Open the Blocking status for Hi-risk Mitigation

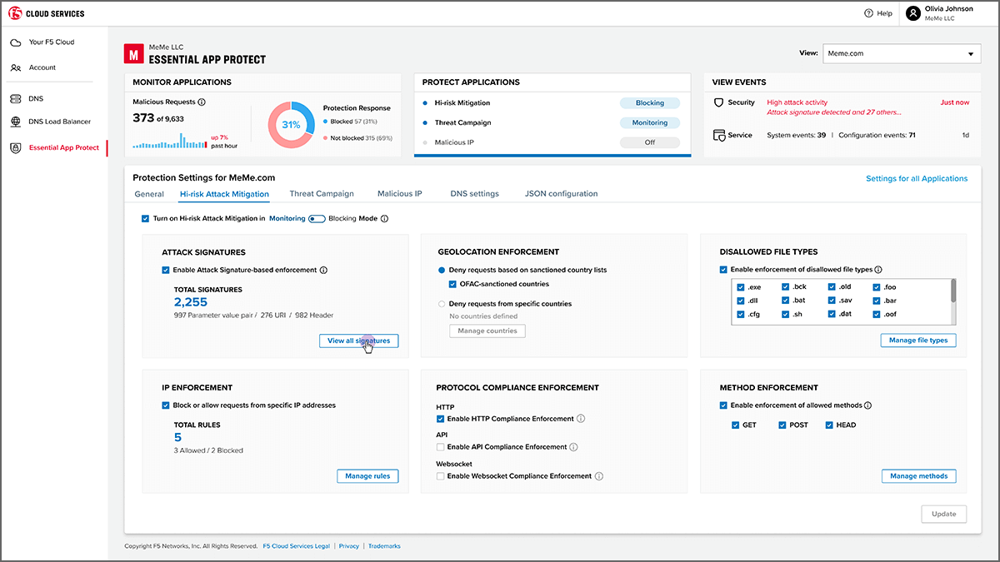click(649, 103)
